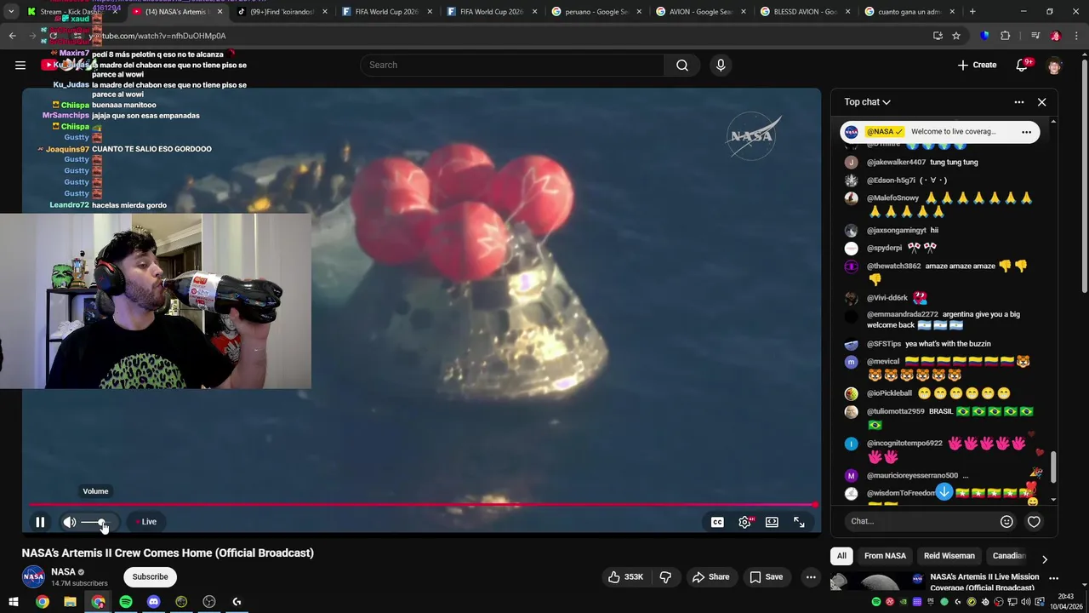This screenshot has height=613, width=1089.
Task: Open Discord from the taskbar
Action: pyautogui.click(x=153, y=602)
